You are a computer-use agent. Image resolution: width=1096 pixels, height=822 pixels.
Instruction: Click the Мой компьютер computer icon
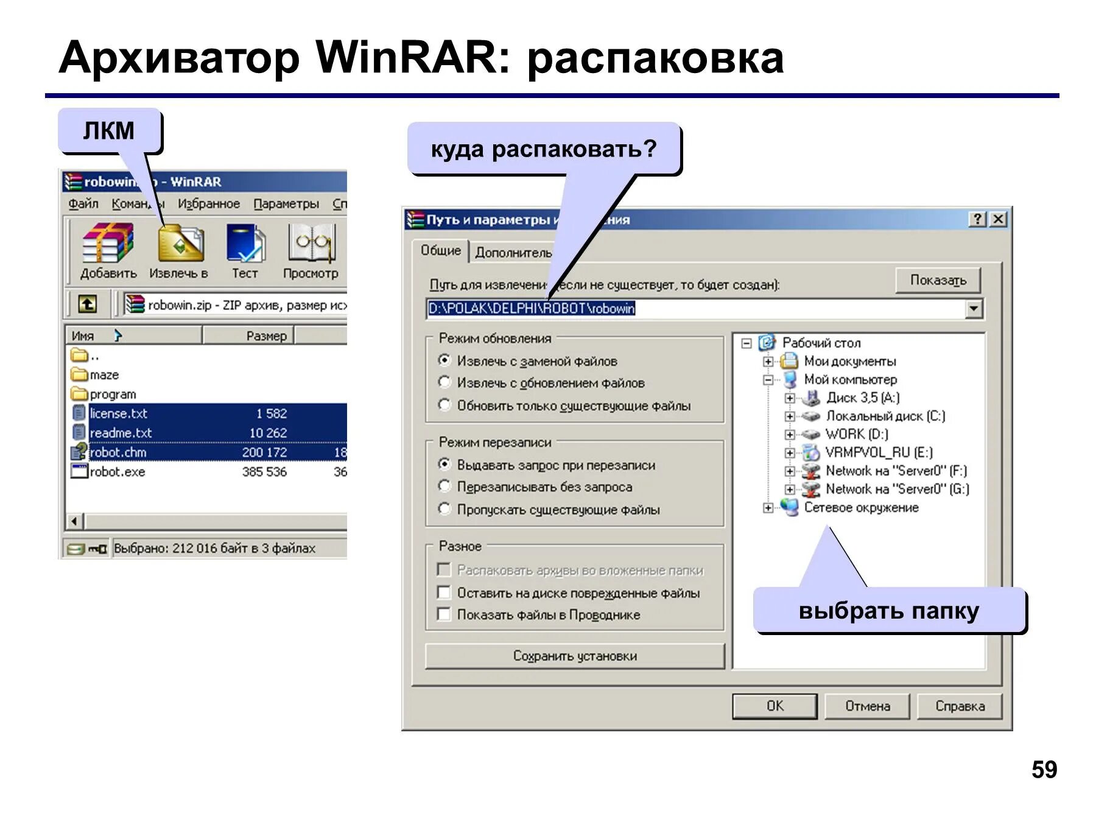point(790,379)
